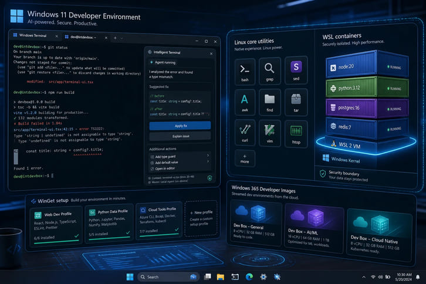Select the postgres:16 container

click(367, 108)
